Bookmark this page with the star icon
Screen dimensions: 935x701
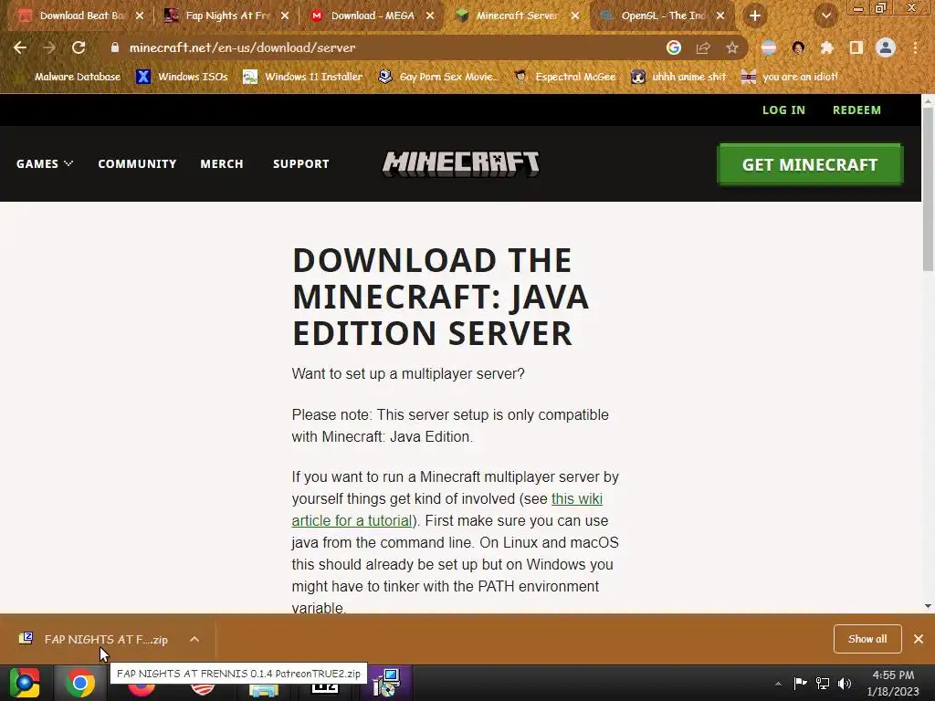tap(732, 47)
